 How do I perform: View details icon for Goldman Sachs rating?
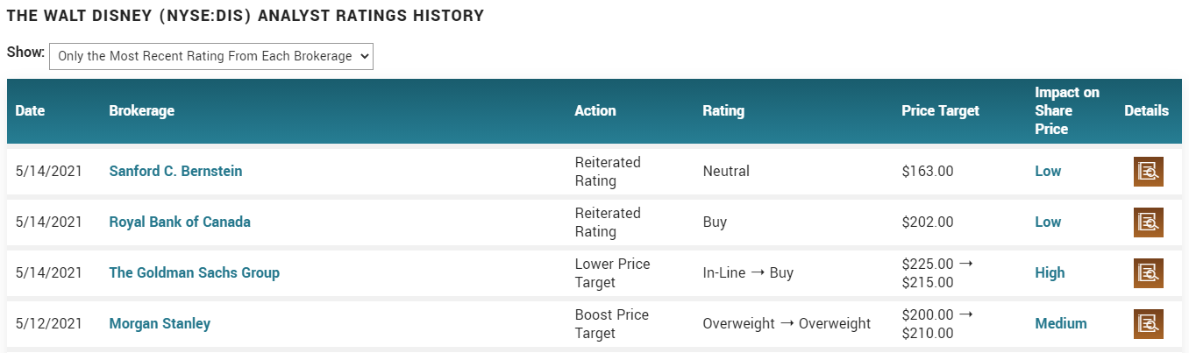1148,273
